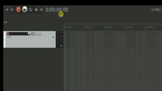162x91 pixels.
Task: Start recording with the red transport button
Action: (x=18, y=10)
